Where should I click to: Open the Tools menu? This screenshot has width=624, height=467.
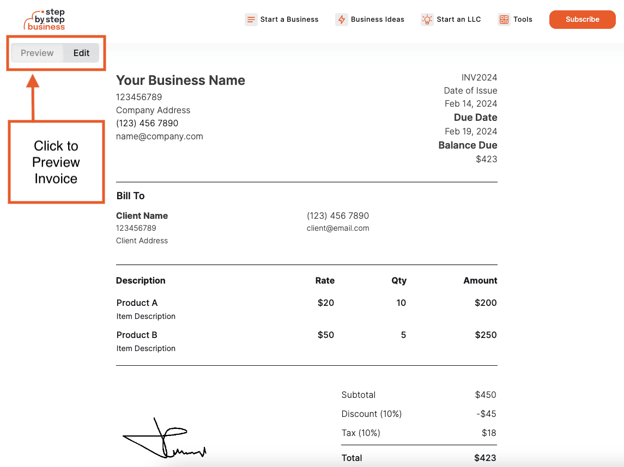[x=523, y=20]
